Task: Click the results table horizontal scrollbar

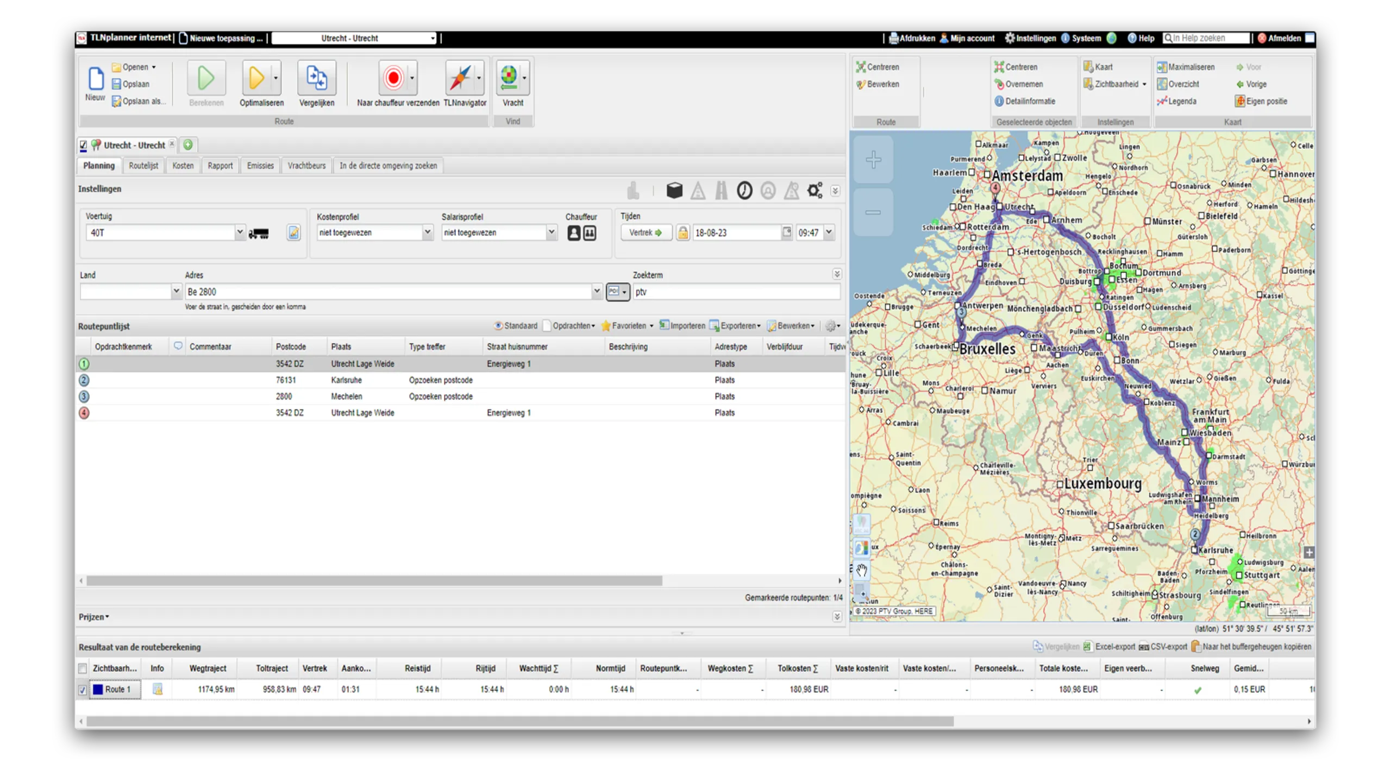Action: click(x=520, y=722)
